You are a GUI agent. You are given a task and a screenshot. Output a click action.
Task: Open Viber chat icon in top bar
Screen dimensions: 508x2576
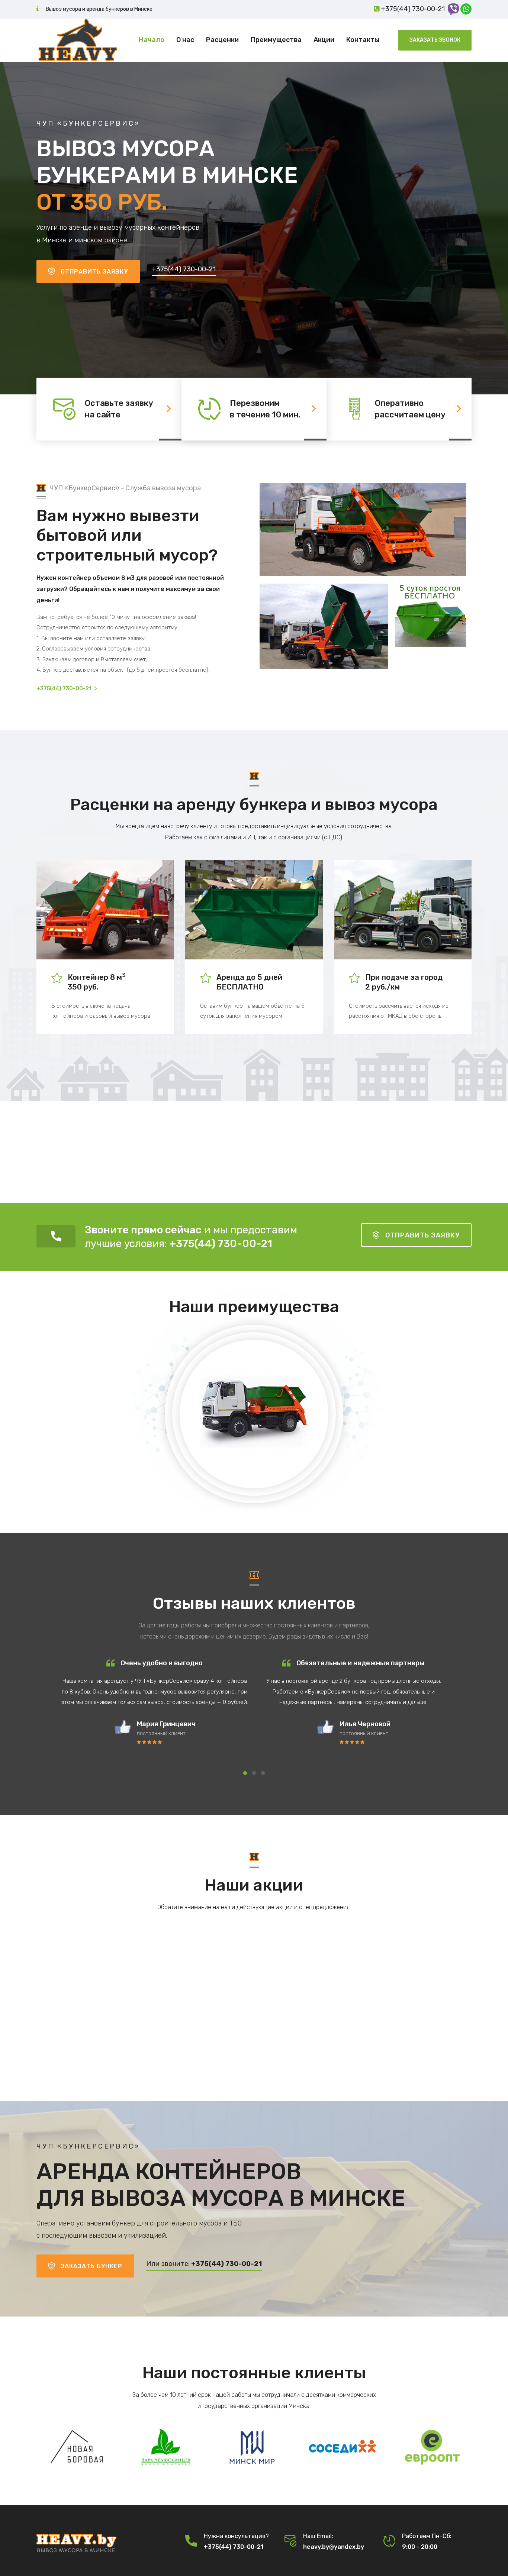453,9
